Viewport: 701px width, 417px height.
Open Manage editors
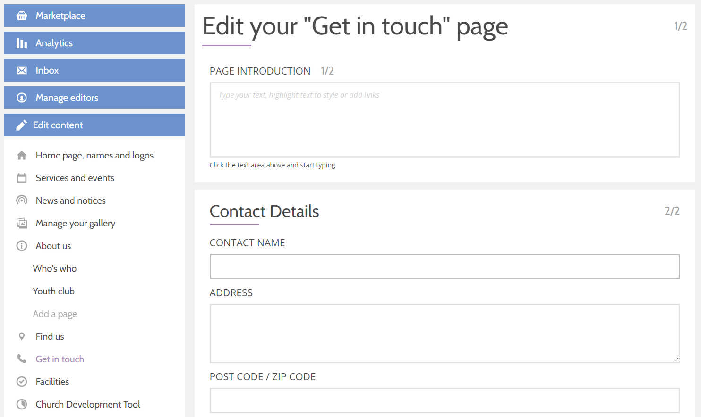point(94,98)
